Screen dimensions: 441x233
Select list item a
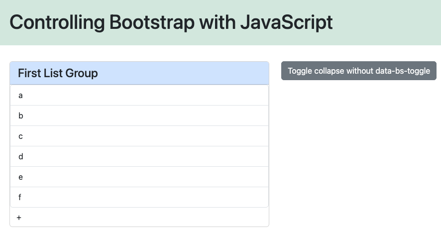pos(20,95)
